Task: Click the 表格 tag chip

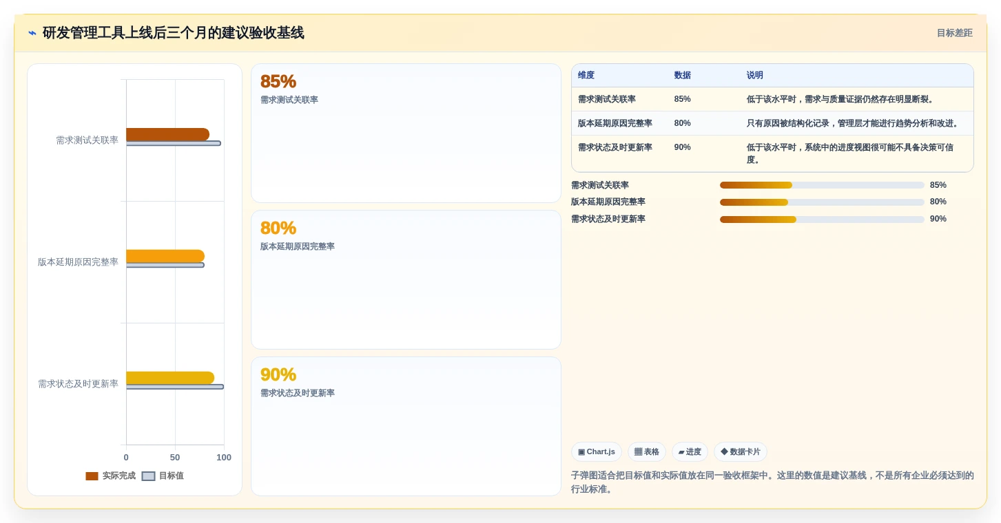Action: pyautogui.click(x=646, y=452)
